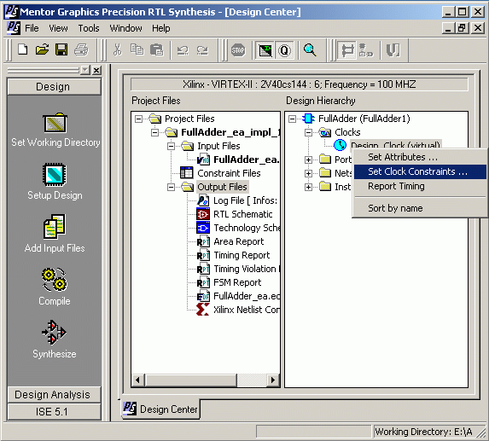Open the File menu

click(x=32, y=28)
